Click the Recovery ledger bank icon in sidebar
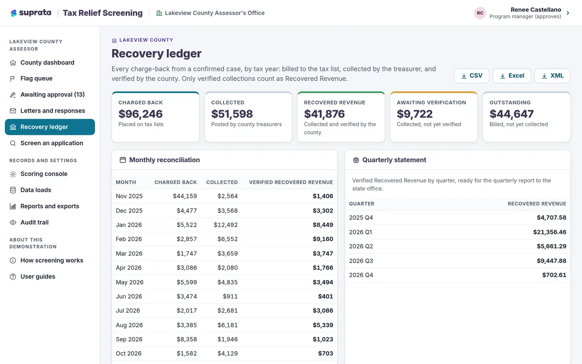The height and width of the screenshot is (364, 582). (x=13, y=127)
